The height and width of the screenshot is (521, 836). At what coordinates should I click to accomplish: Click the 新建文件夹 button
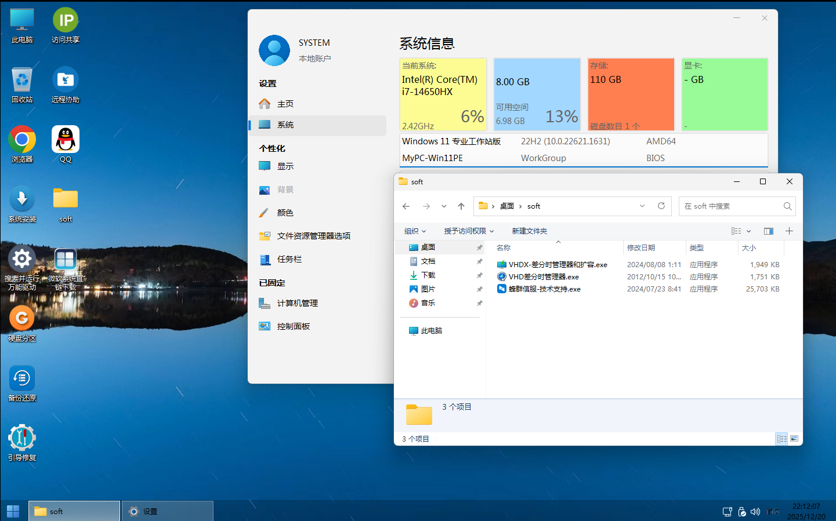[x=529, y=231]
